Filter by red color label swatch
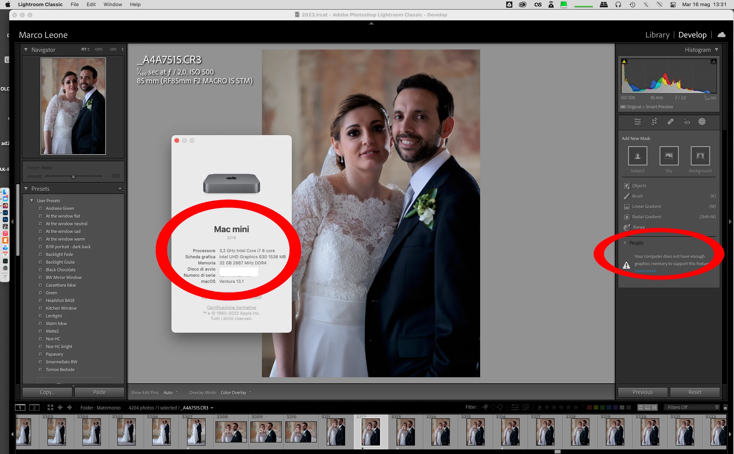The width and height of the screenshot is (734, 454). click(589, 407)
